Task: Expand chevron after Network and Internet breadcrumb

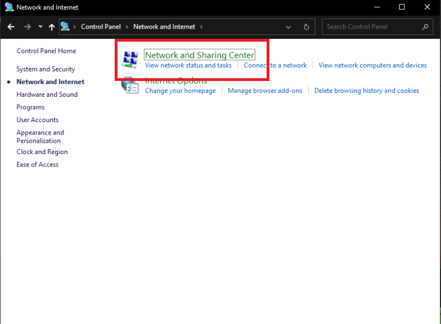Action: point(201,27)
